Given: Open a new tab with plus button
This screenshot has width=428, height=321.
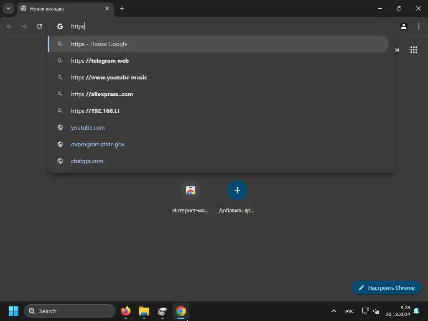Looking at the screenshot, I should click(122, 8).
